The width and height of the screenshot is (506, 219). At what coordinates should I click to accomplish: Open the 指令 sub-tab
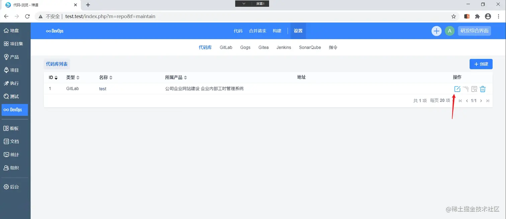click(333, 47)
